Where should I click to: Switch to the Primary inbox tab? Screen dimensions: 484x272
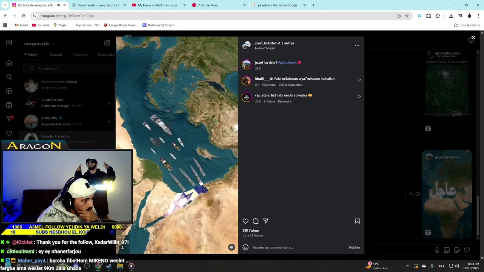tap(31, 54)
